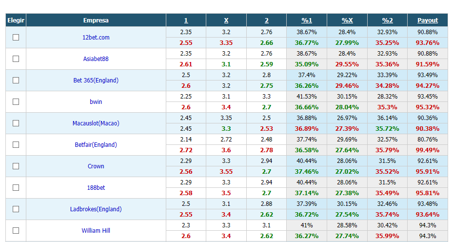Click William Hill current %2 value 35.99%
Viewport: 453px width, 242px height.
[388, 236]
